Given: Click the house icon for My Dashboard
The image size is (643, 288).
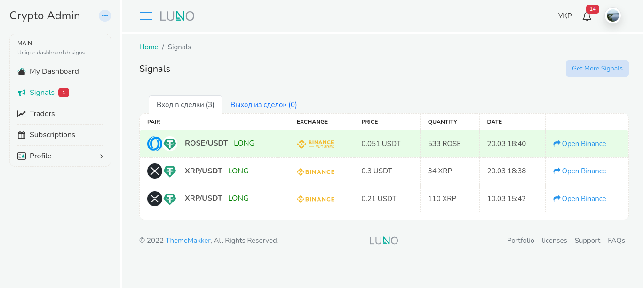Looking at the screenshot, I should pyautogui.click(x=22, y=71).
